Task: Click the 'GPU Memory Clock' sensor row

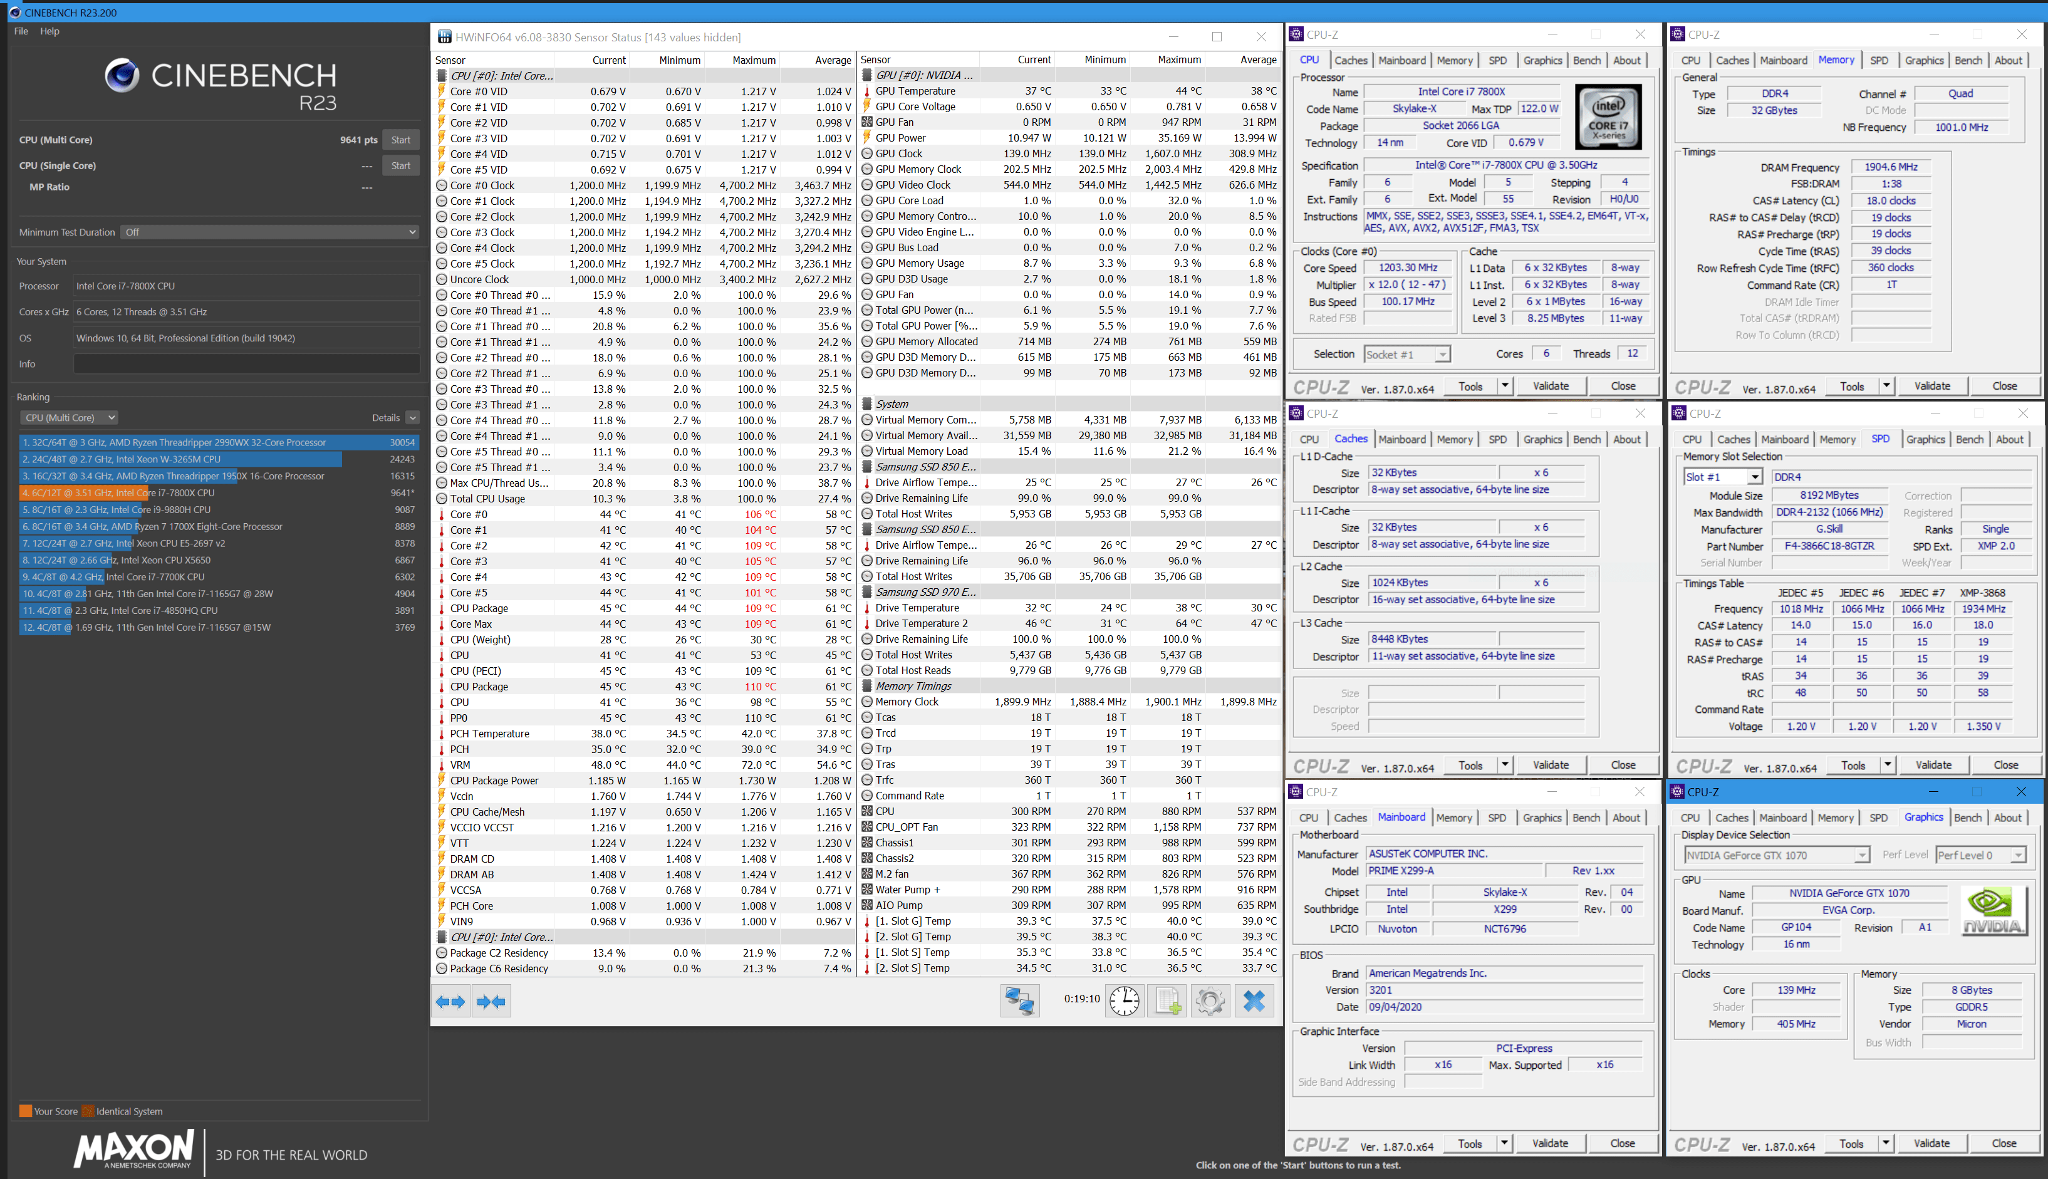Action: click(x=1070, y=169)
